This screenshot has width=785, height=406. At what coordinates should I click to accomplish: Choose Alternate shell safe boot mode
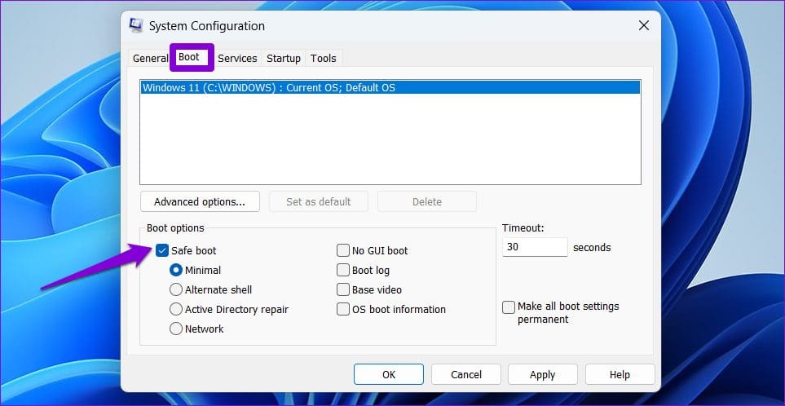(x=176, y=289)
